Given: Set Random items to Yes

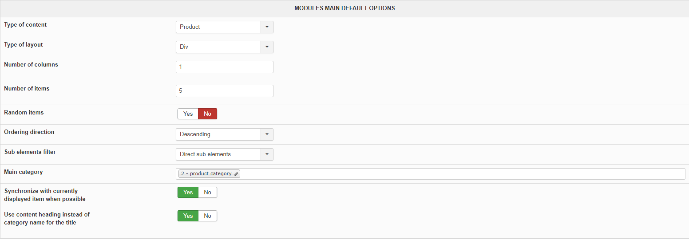Looking at the screenshot, I should 188,114.
